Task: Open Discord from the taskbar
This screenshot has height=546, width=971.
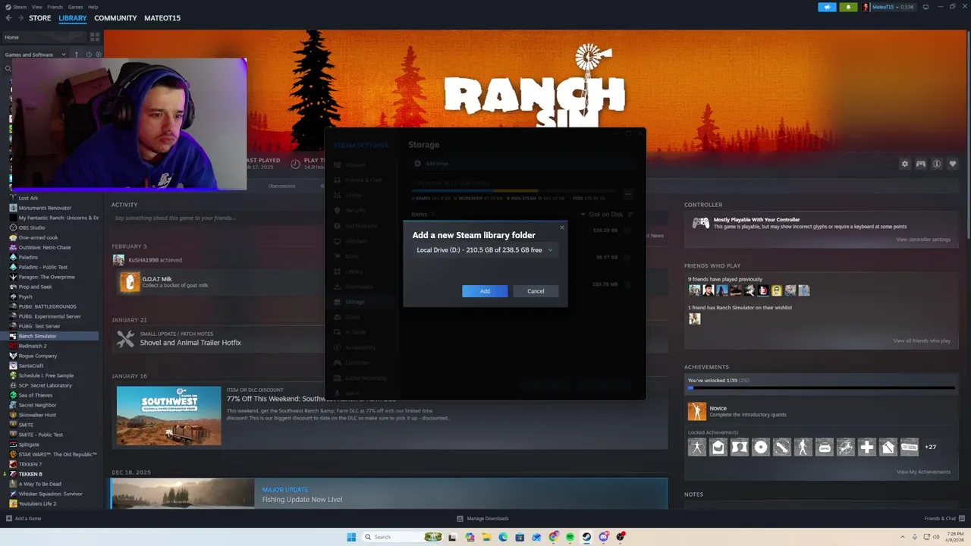Action: point(604,537)
